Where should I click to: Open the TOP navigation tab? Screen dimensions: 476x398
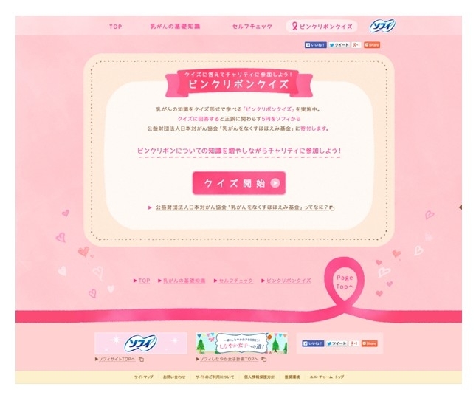pos(115,27)
